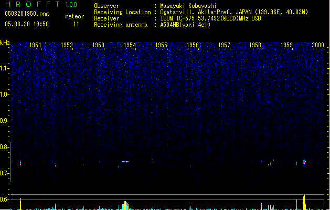Screen dimensions: 330x210
Task: Select the filename 0508201950.png
Action: [27, 14]
